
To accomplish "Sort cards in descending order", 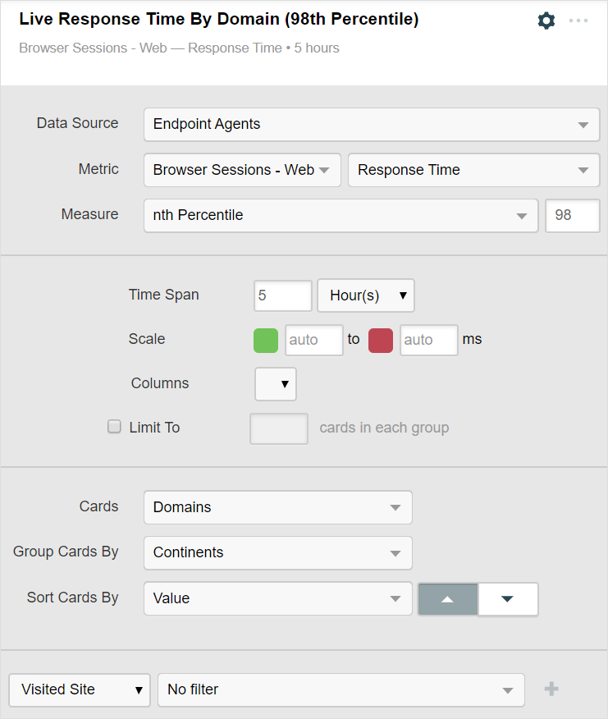I will (507, 599).
